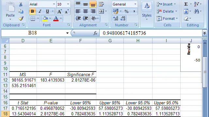Open the Fill Color dropdown arrow
Screen dimensions: 209x117
click(50, 19)
